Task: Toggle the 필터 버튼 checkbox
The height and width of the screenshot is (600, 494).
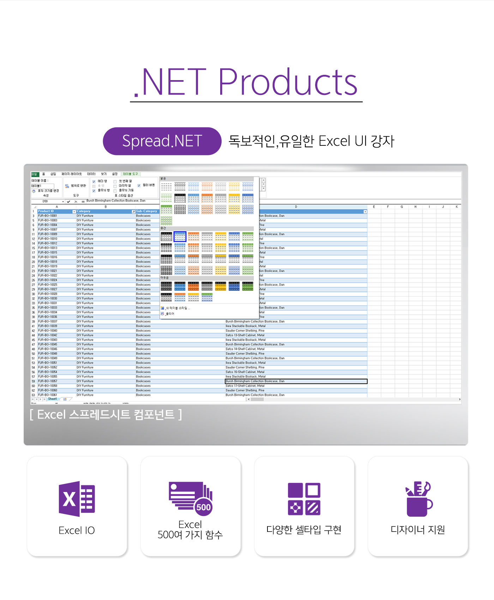Action: pos(139,185)
